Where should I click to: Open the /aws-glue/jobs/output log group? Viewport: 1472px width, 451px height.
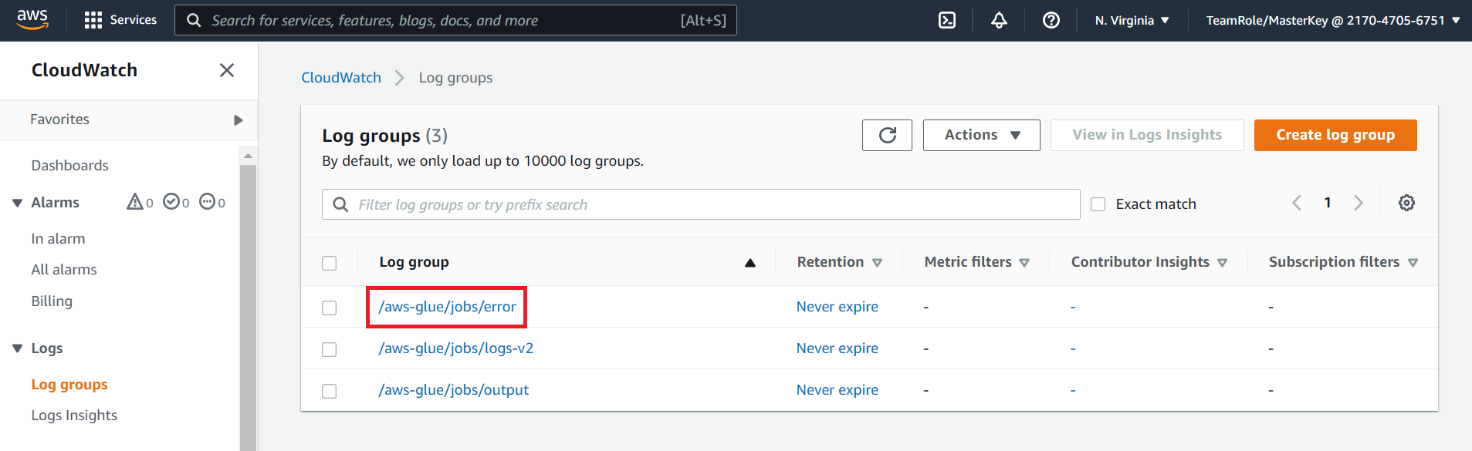click(x=453, y=390)
